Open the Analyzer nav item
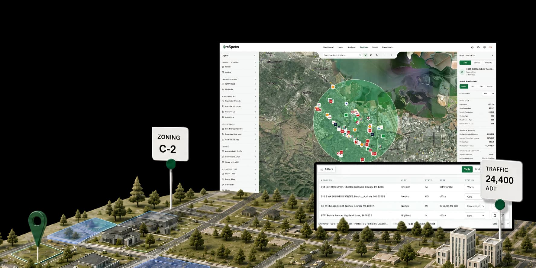 (351, 47)
